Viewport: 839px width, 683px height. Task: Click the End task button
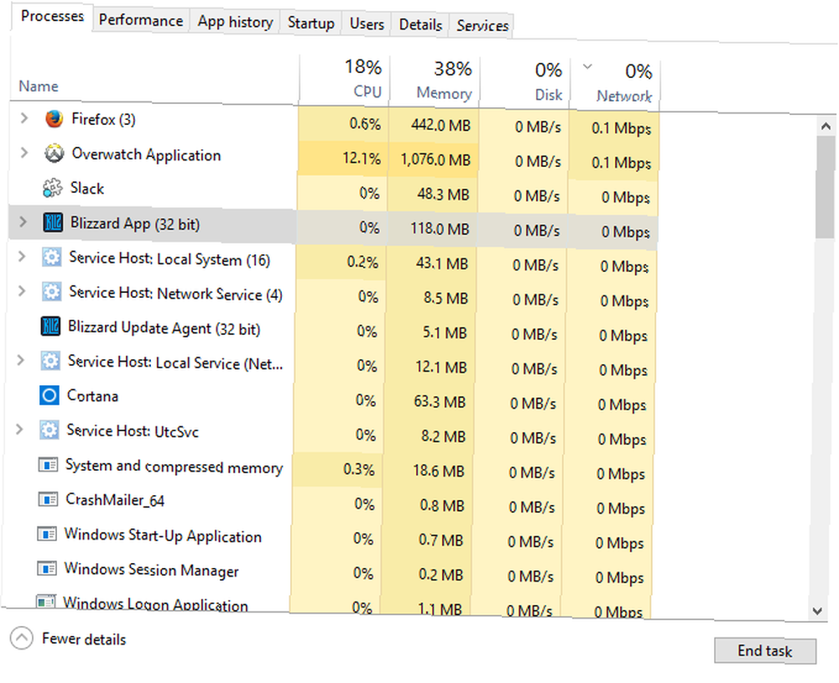(x=765, y=650)
